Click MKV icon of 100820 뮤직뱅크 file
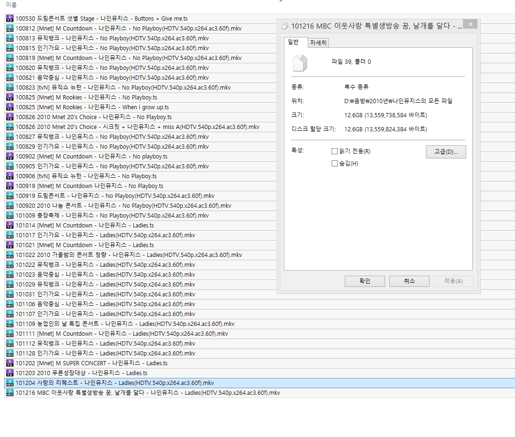This screenshot has height=437, width=515. [x=10, y=68]
